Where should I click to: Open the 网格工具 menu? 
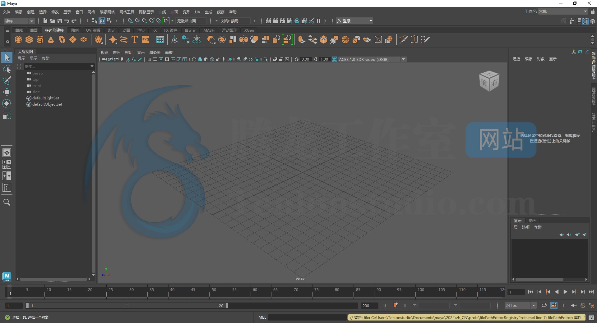click(127, 12)
